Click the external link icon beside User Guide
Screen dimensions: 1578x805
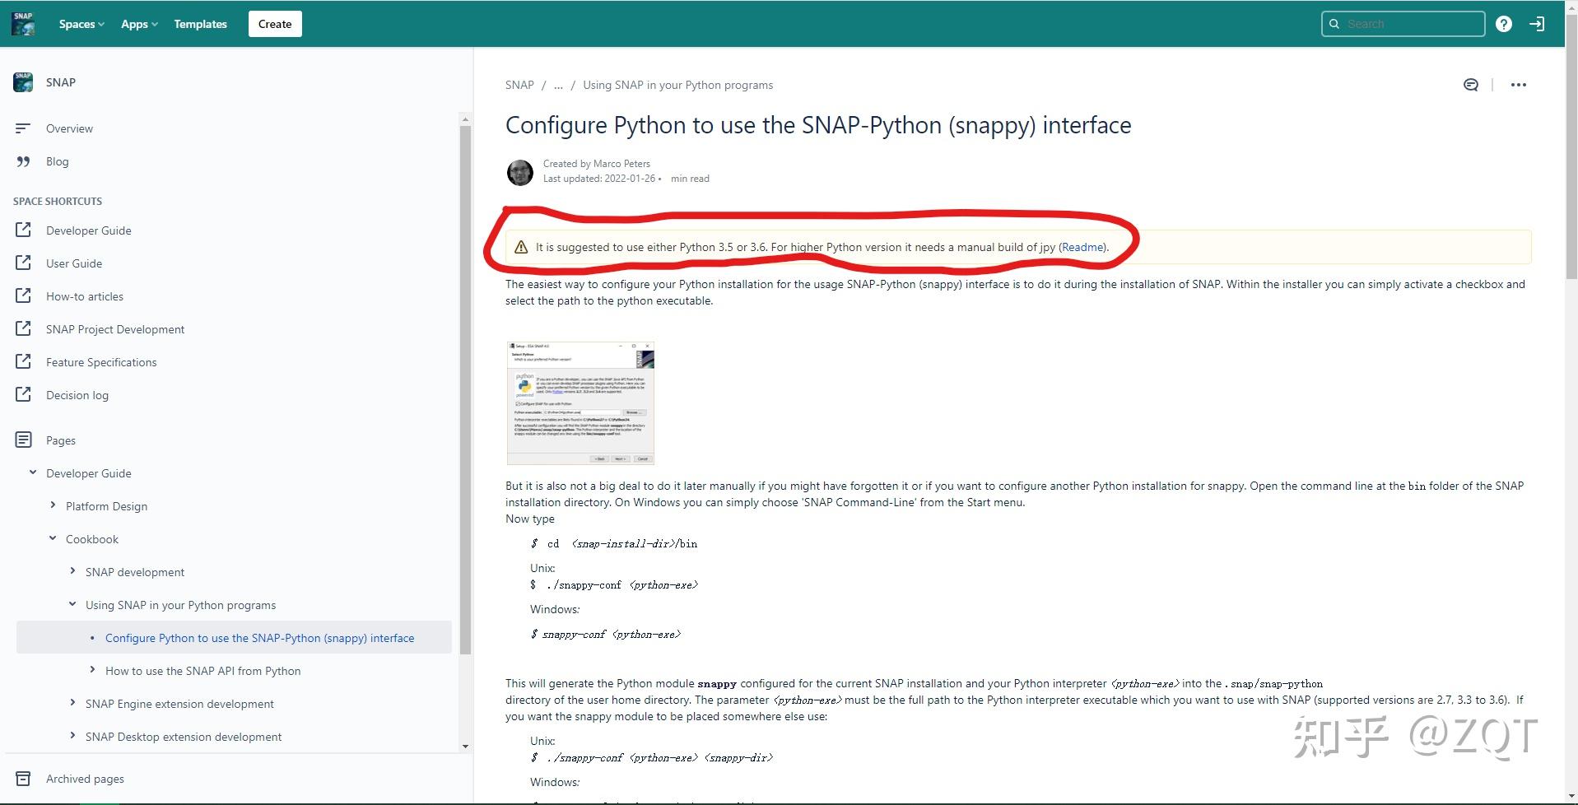coord(23,263)
